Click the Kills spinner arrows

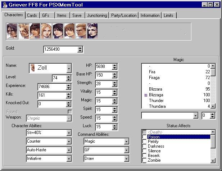(x=68, y=96)
